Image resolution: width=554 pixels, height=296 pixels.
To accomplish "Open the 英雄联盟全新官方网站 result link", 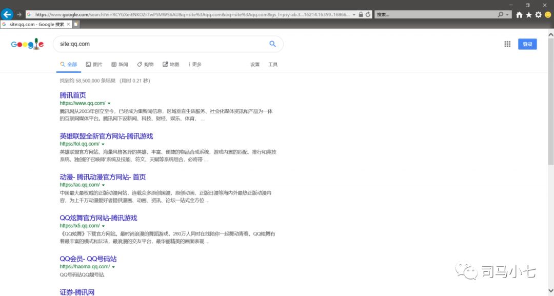I will [x=106, y=136].
